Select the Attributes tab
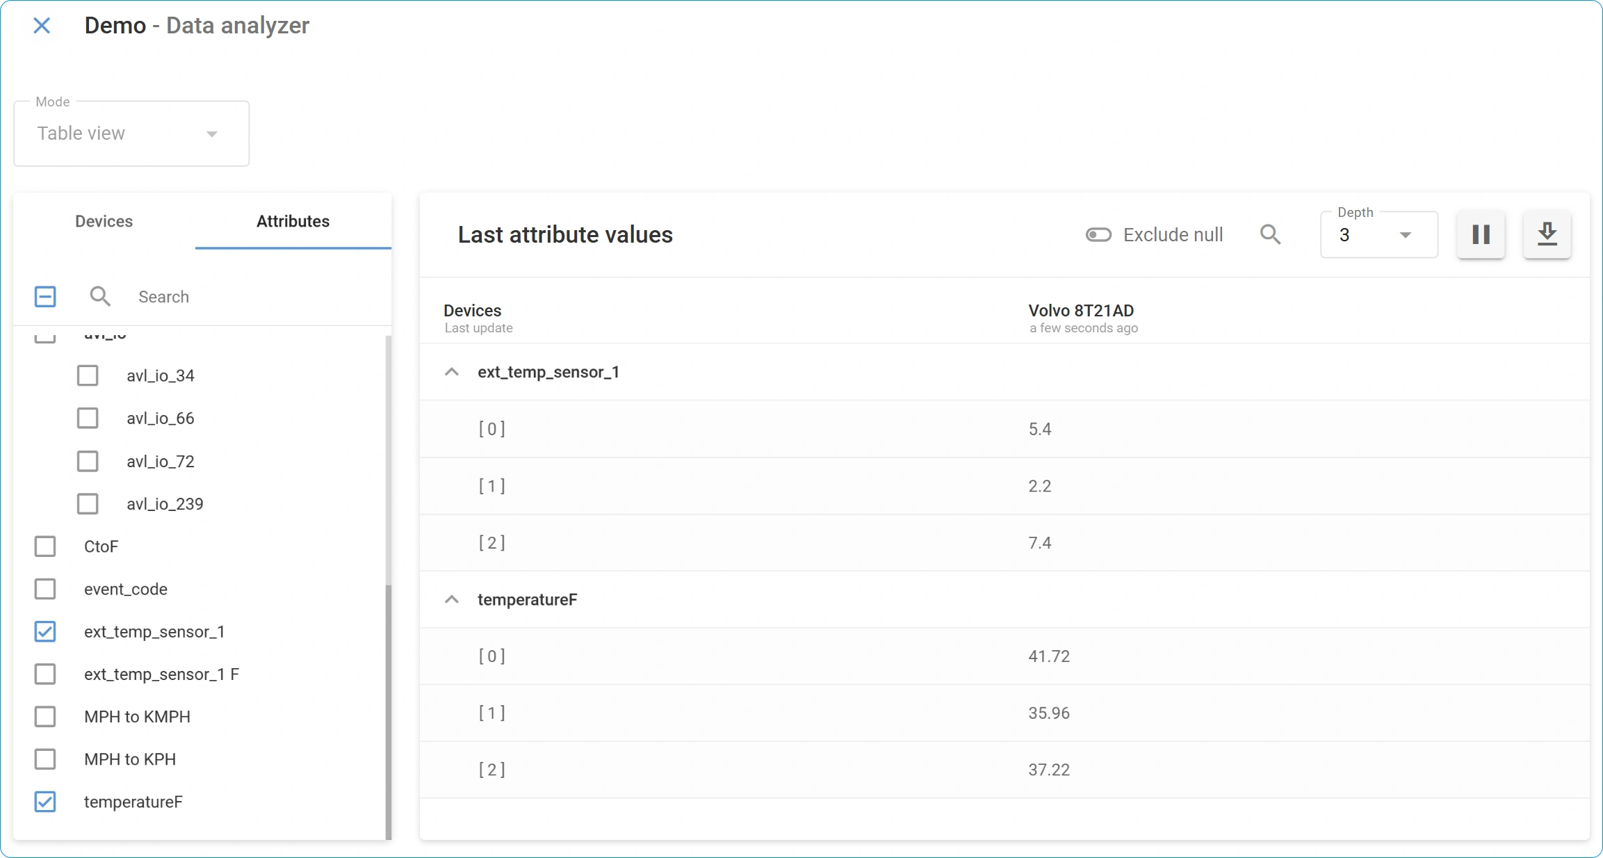 [293, 221]
